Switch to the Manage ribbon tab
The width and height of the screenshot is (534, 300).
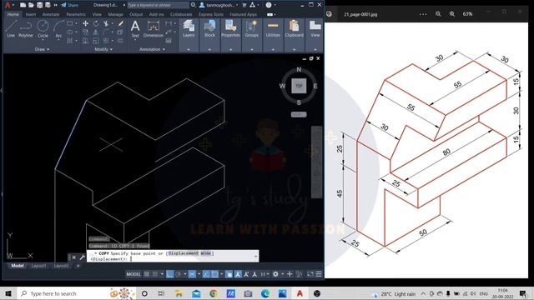(115, 14)
